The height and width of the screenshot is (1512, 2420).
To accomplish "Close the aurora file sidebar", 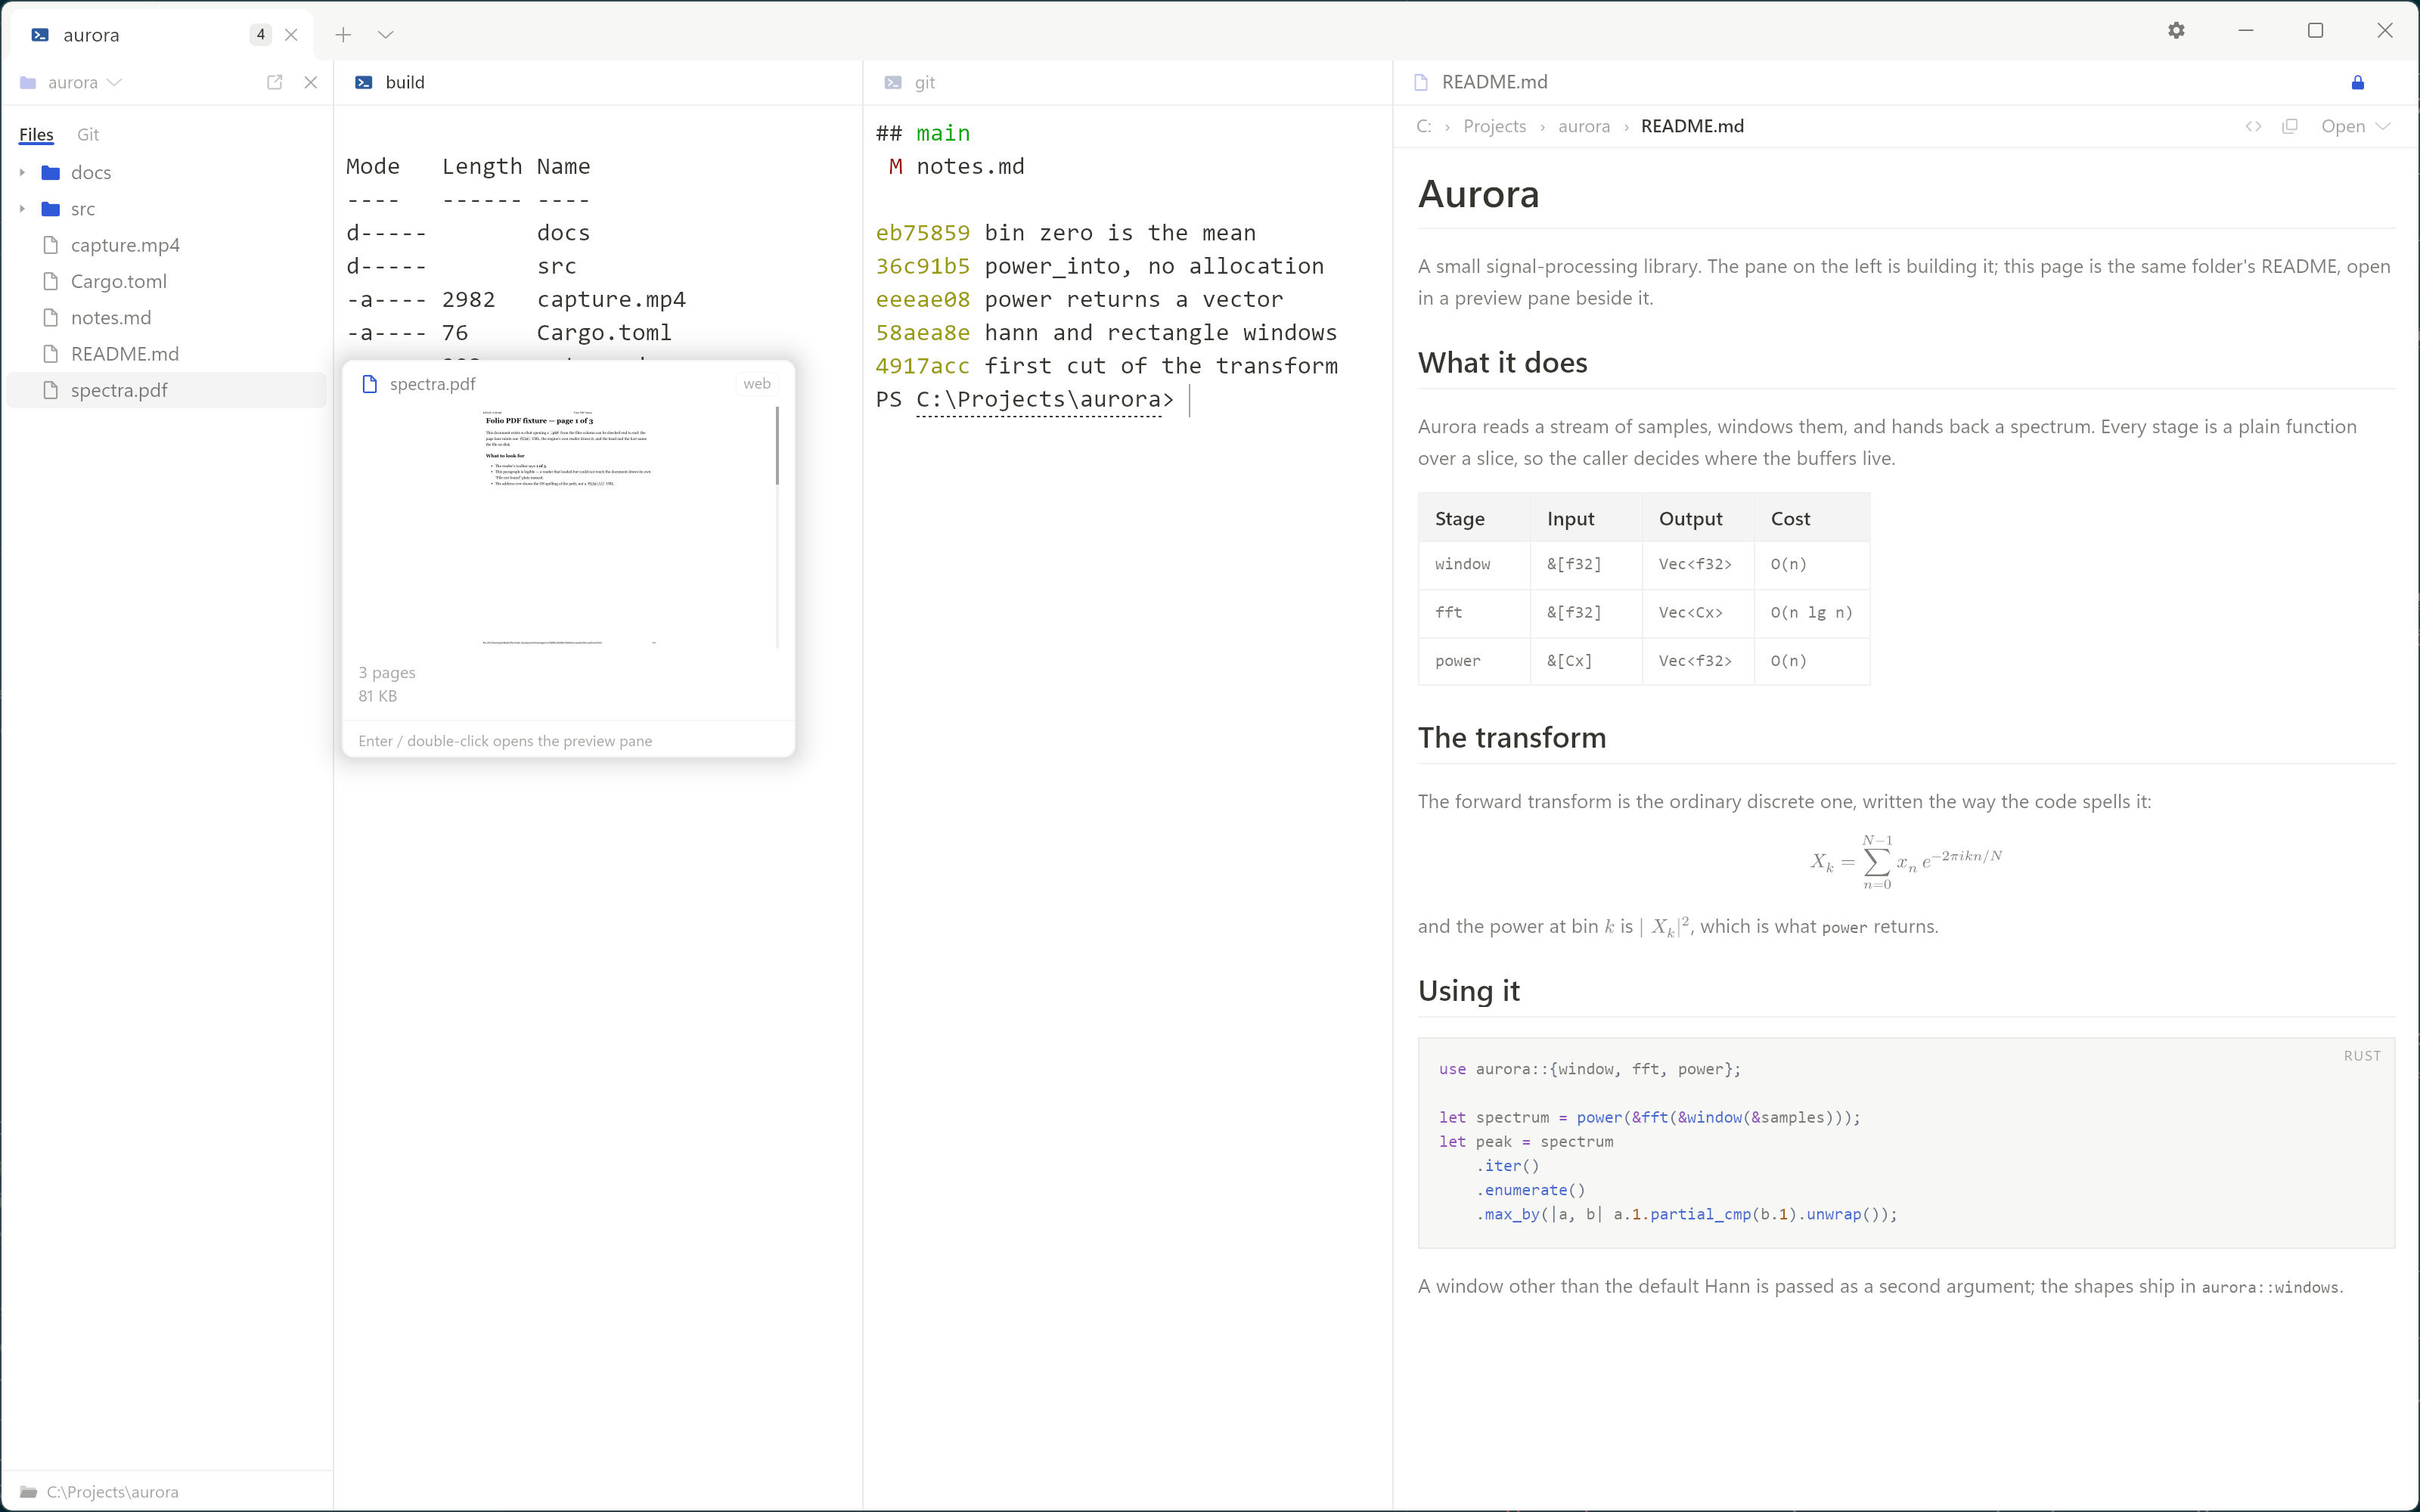I will tap(311, 82).
